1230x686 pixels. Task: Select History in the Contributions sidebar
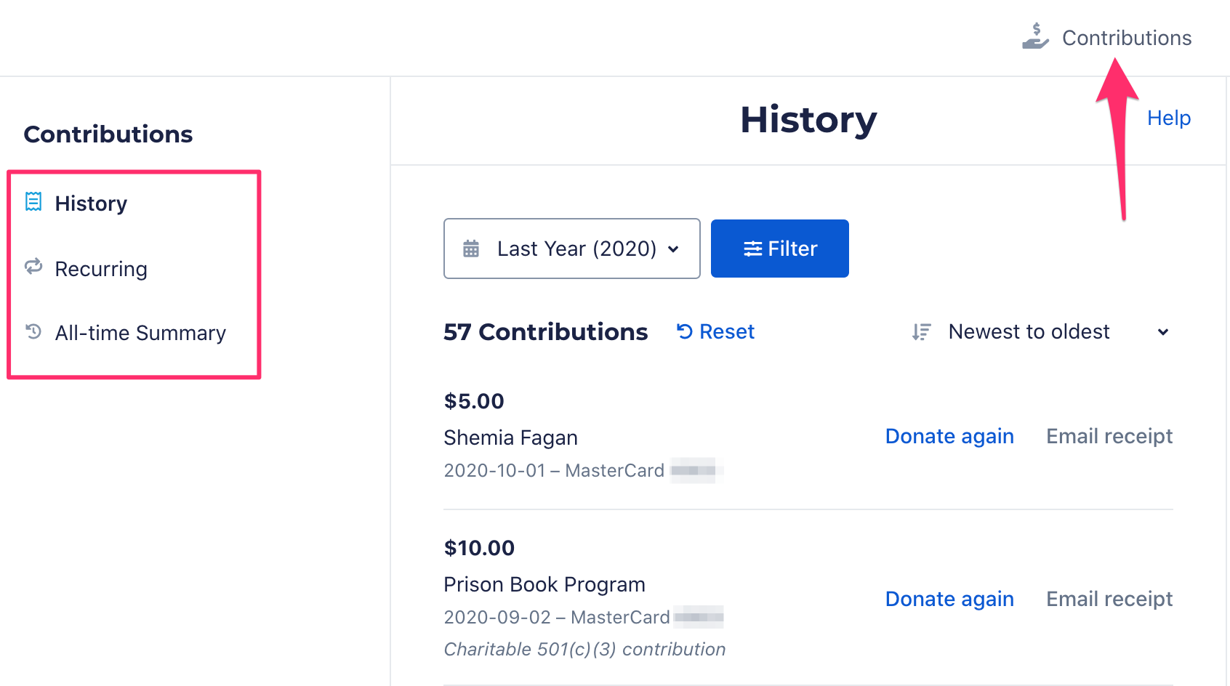click(x=91, y=203)
